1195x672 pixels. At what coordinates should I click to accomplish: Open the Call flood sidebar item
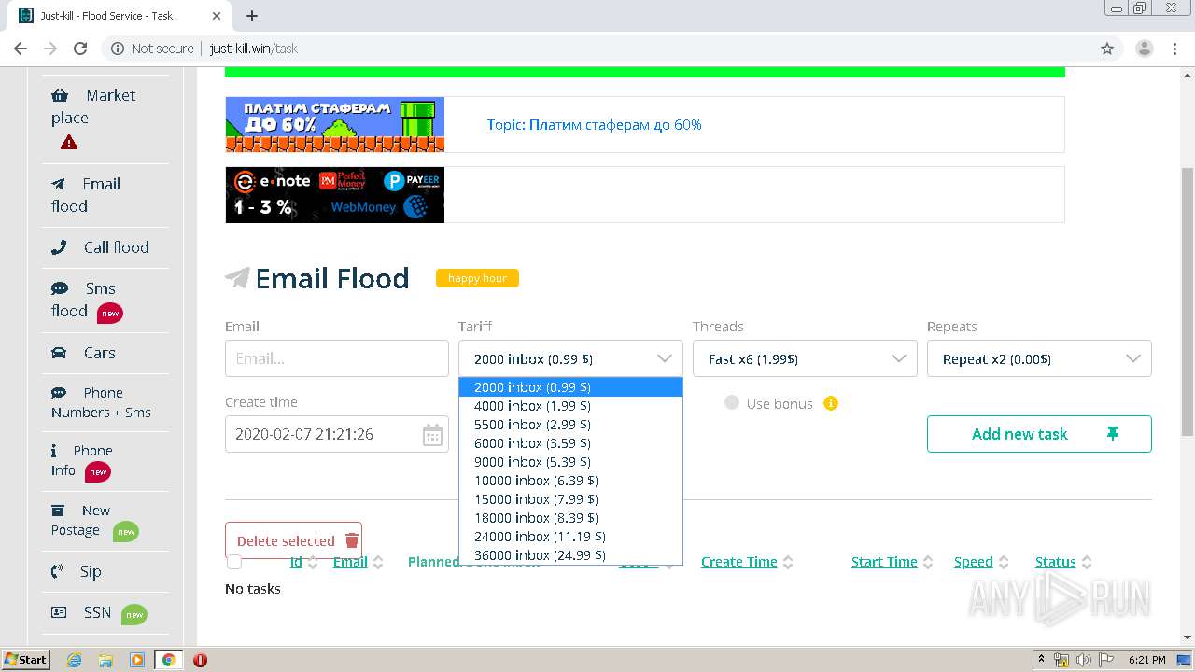pyautogui.click(x=105, y=247)
